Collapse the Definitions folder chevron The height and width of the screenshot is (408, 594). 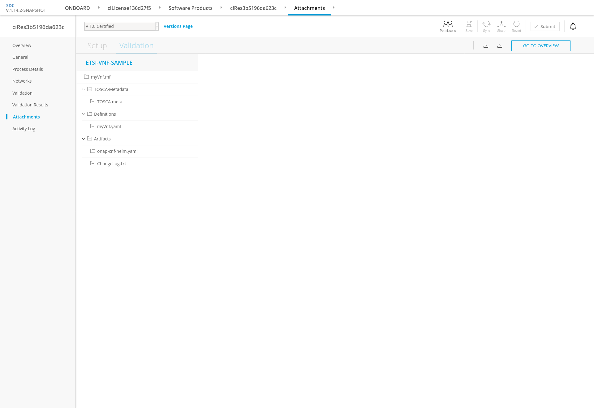tap(84, 114)
